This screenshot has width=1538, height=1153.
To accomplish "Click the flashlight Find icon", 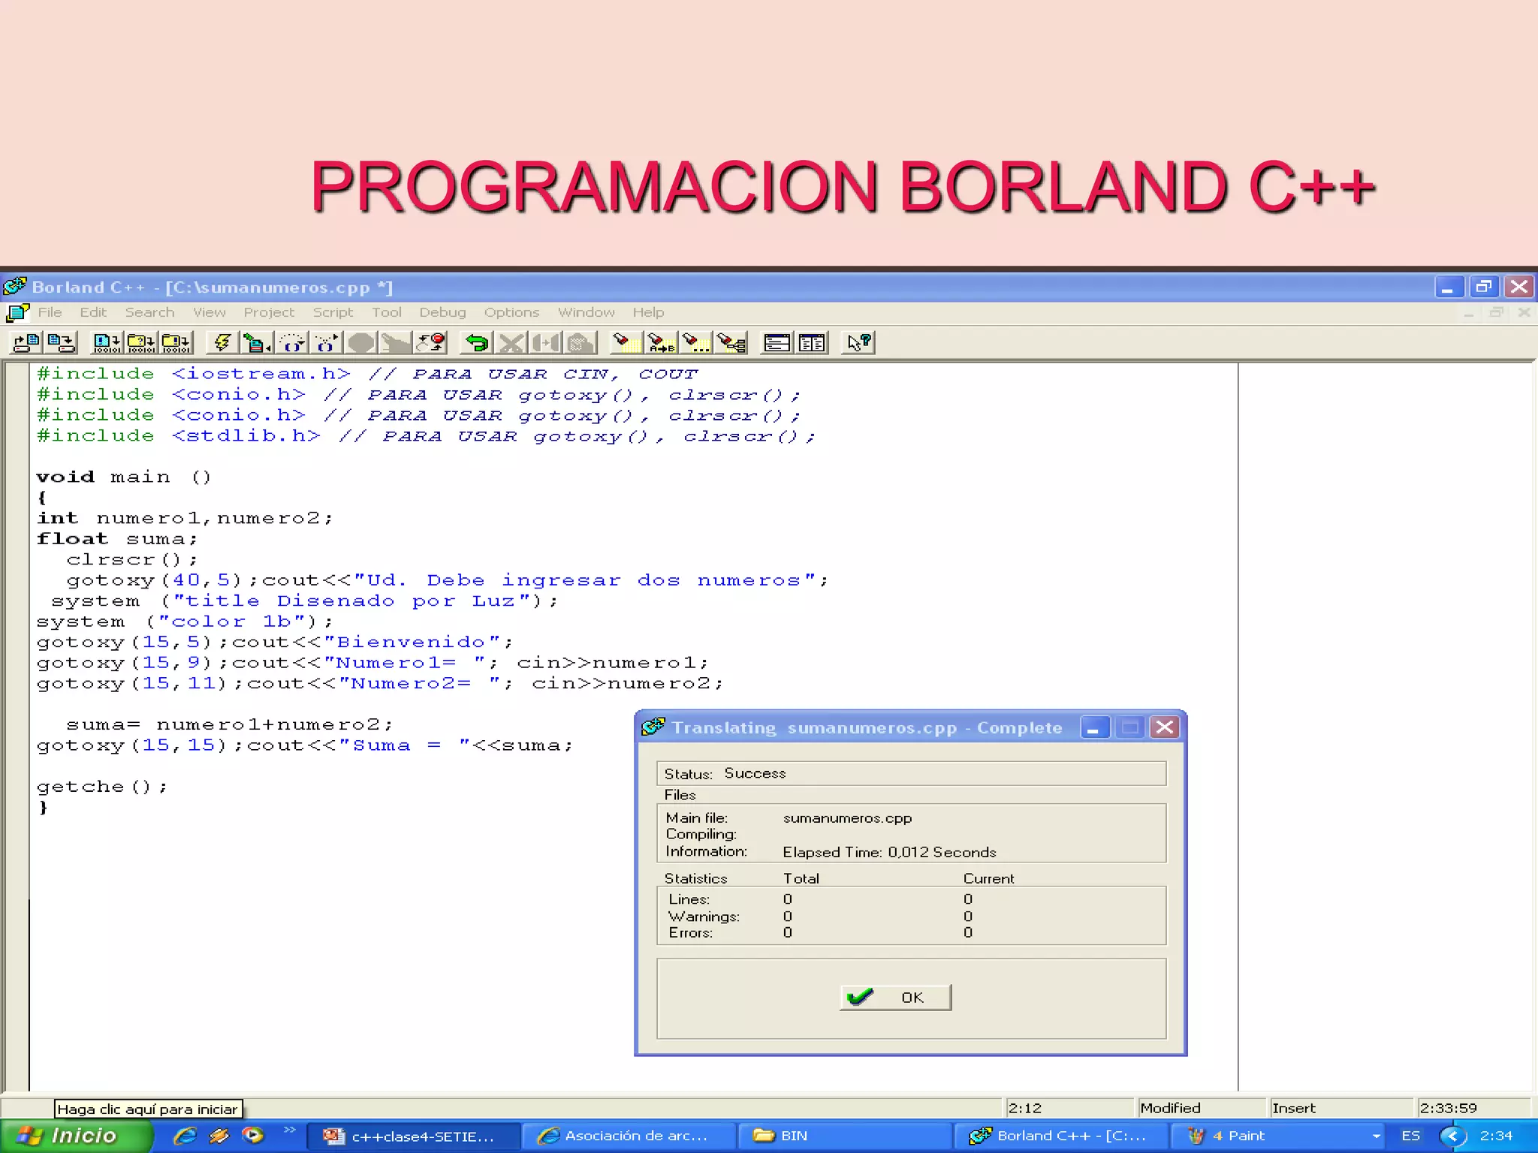I will [625, 343].
